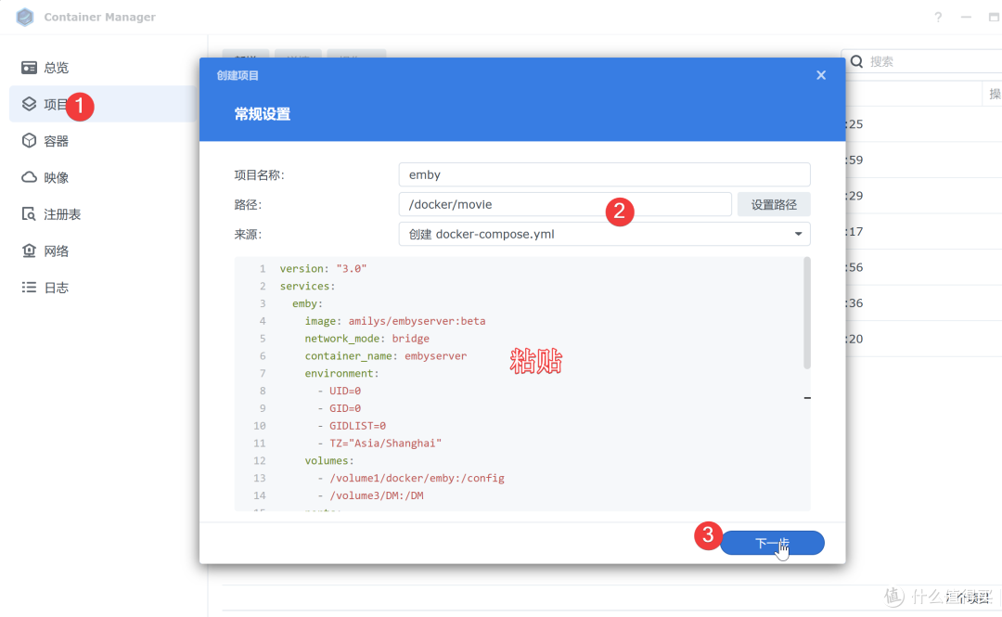Go to the 容器 section
This screenshot has width=1002, height=617.
(57, 141)
